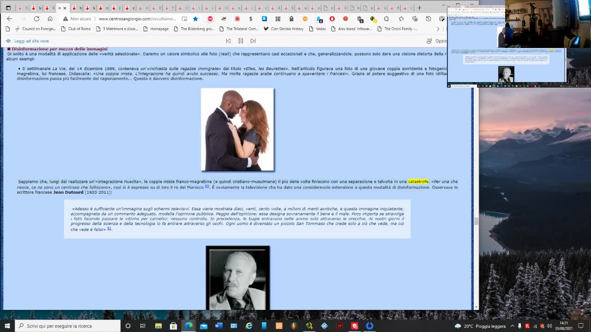Open Clan Sinclair History bookmark

[283, 29]
